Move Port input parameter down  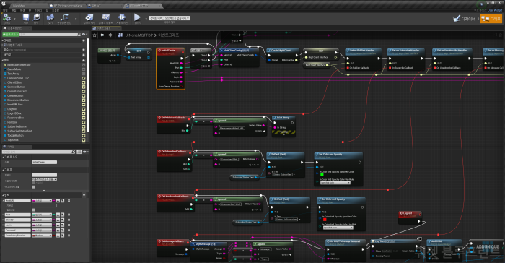[x=63, y=215]
